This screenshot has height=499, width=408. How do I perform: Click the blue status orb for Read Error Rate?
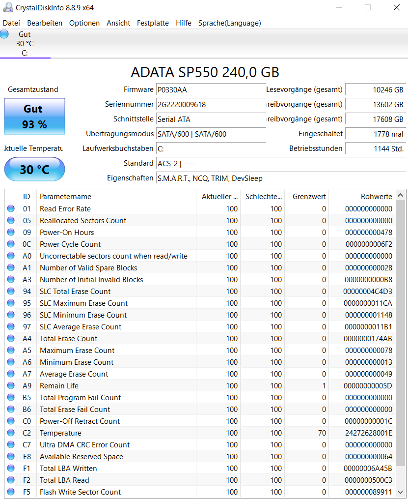tap(11, 208)
